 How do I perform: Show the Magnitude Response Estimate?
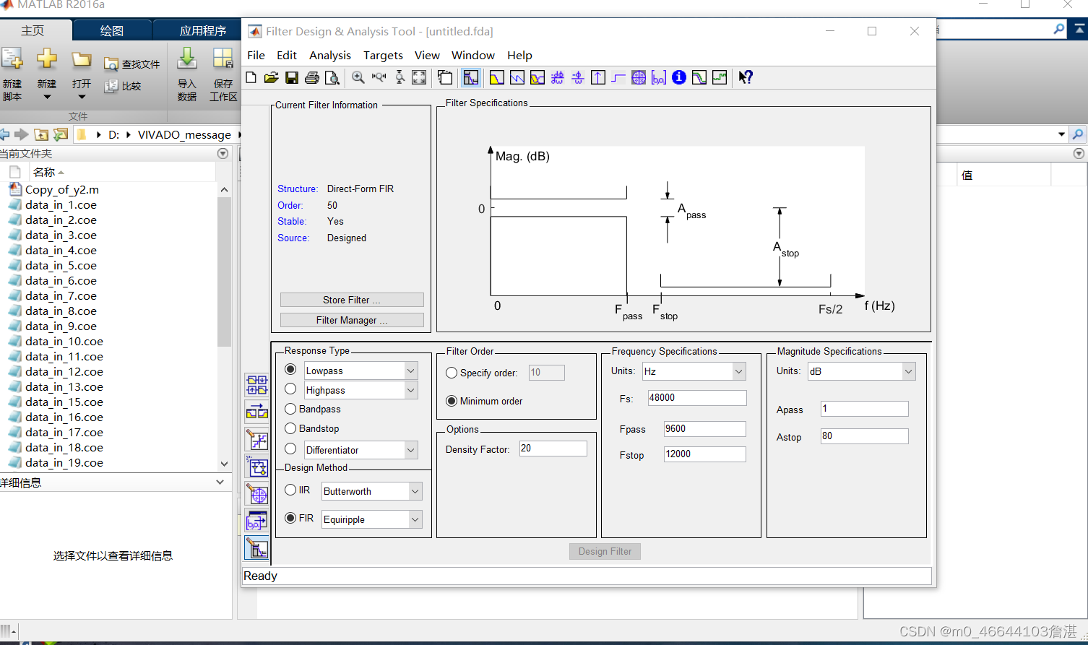pyautogui.click(x=699, y=77)
